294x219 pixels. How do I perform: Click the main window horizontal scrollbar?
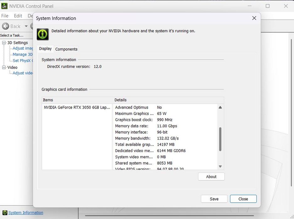169,216
